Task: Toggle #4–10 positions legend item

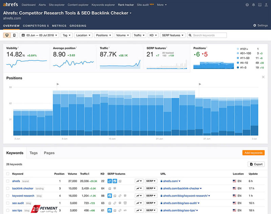Action: (243, 63)
